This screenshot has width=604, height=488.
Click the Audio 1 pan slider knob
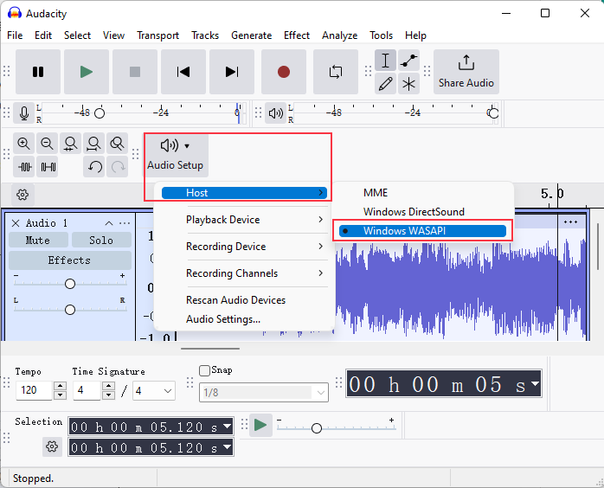click(x=70, y=310)
